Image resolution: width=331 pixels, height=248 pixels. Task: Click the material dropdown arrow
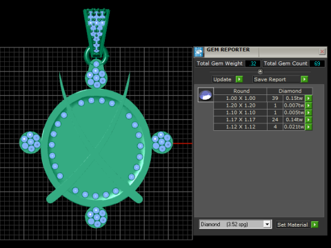pyautogui.click(x=267, y=225)
